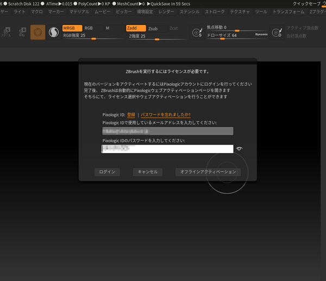Toggle the Zsub button

pyautogui.click(x=157, y=28)
